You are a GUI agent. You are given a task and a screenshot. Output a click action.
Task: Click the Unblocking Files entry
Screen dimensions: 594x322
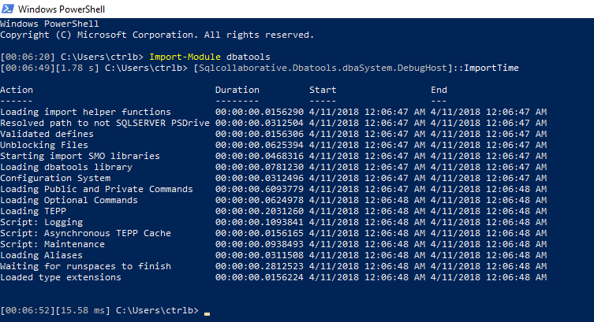[44, 146]
